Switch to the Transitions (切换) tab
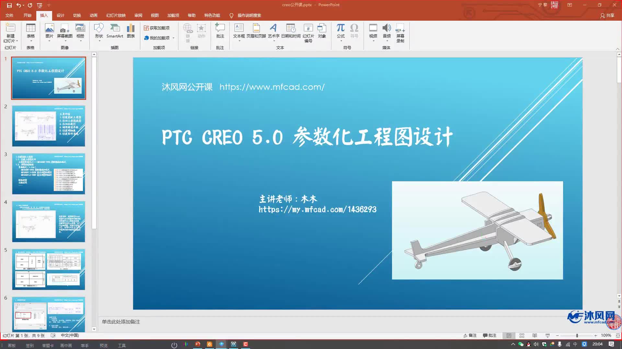This screenshot has height=349, width=622. point(77,15)
